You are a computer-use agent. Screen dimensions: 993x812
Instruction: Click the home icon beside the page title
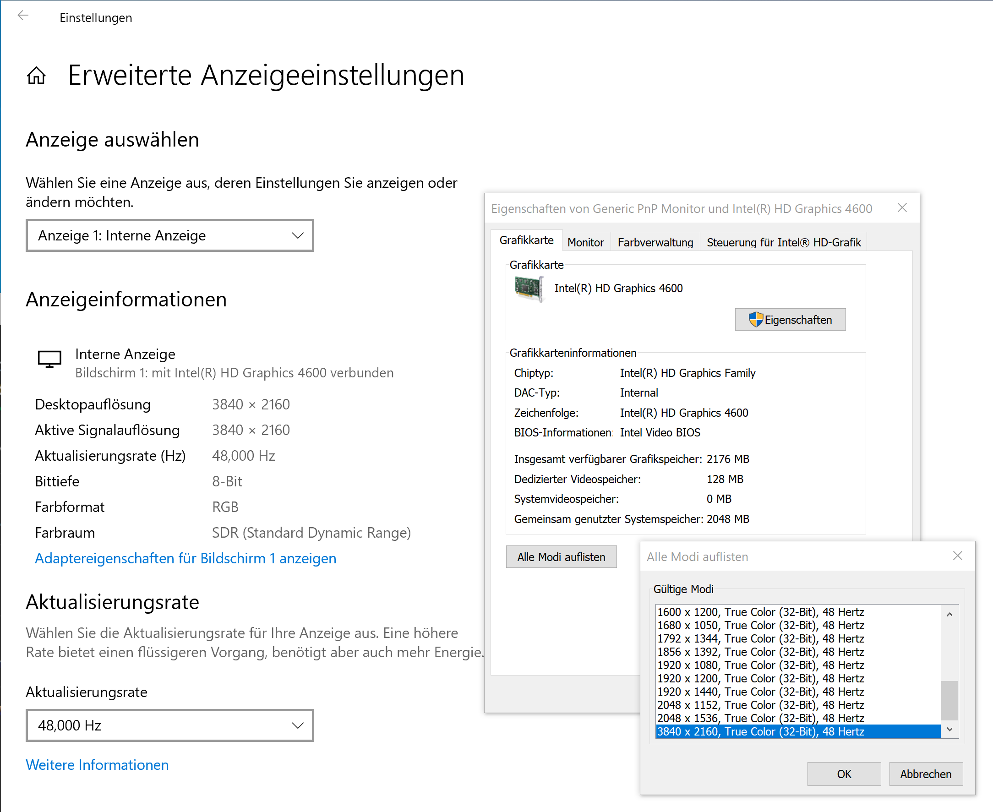(x=37, y=75)
